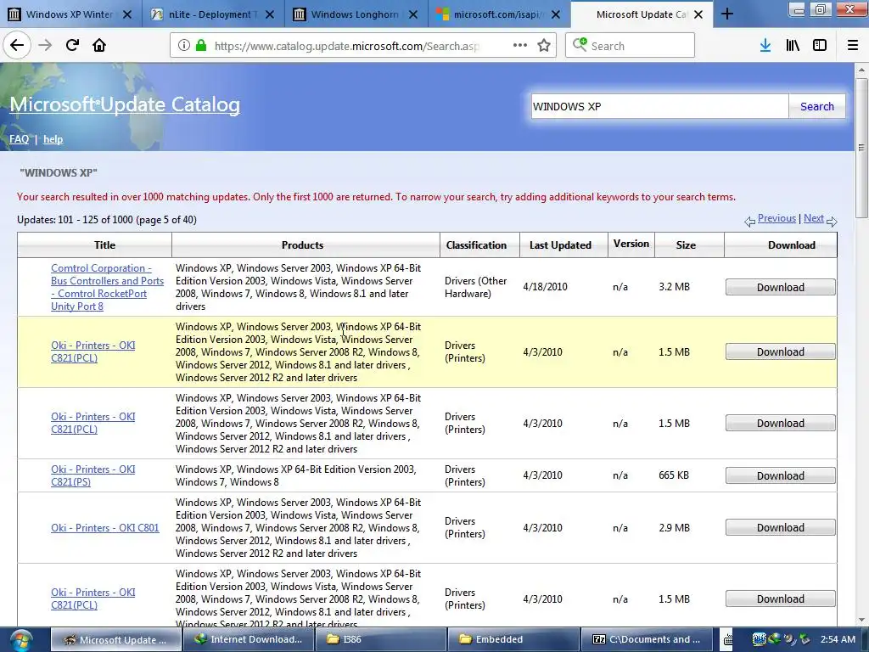Click the catalog Search button
869x652 pixels.
click(817, 106)
